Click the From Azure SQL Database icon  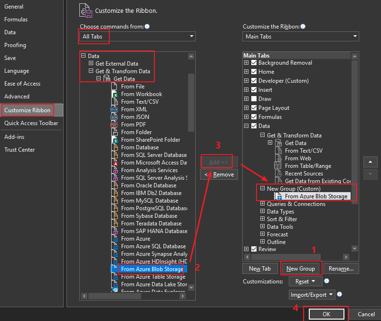[114, 246]
